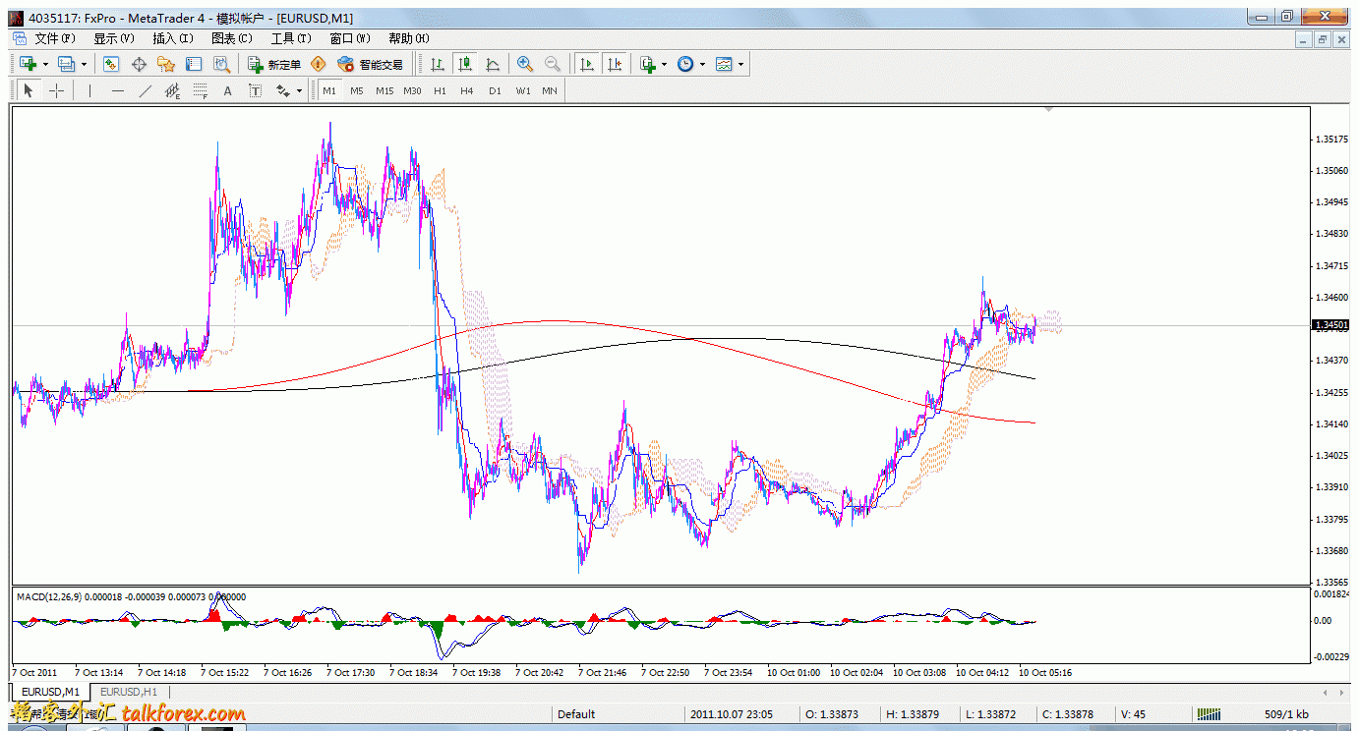
Task: Zoom out of the chart
Action: [x=553, y=64]
